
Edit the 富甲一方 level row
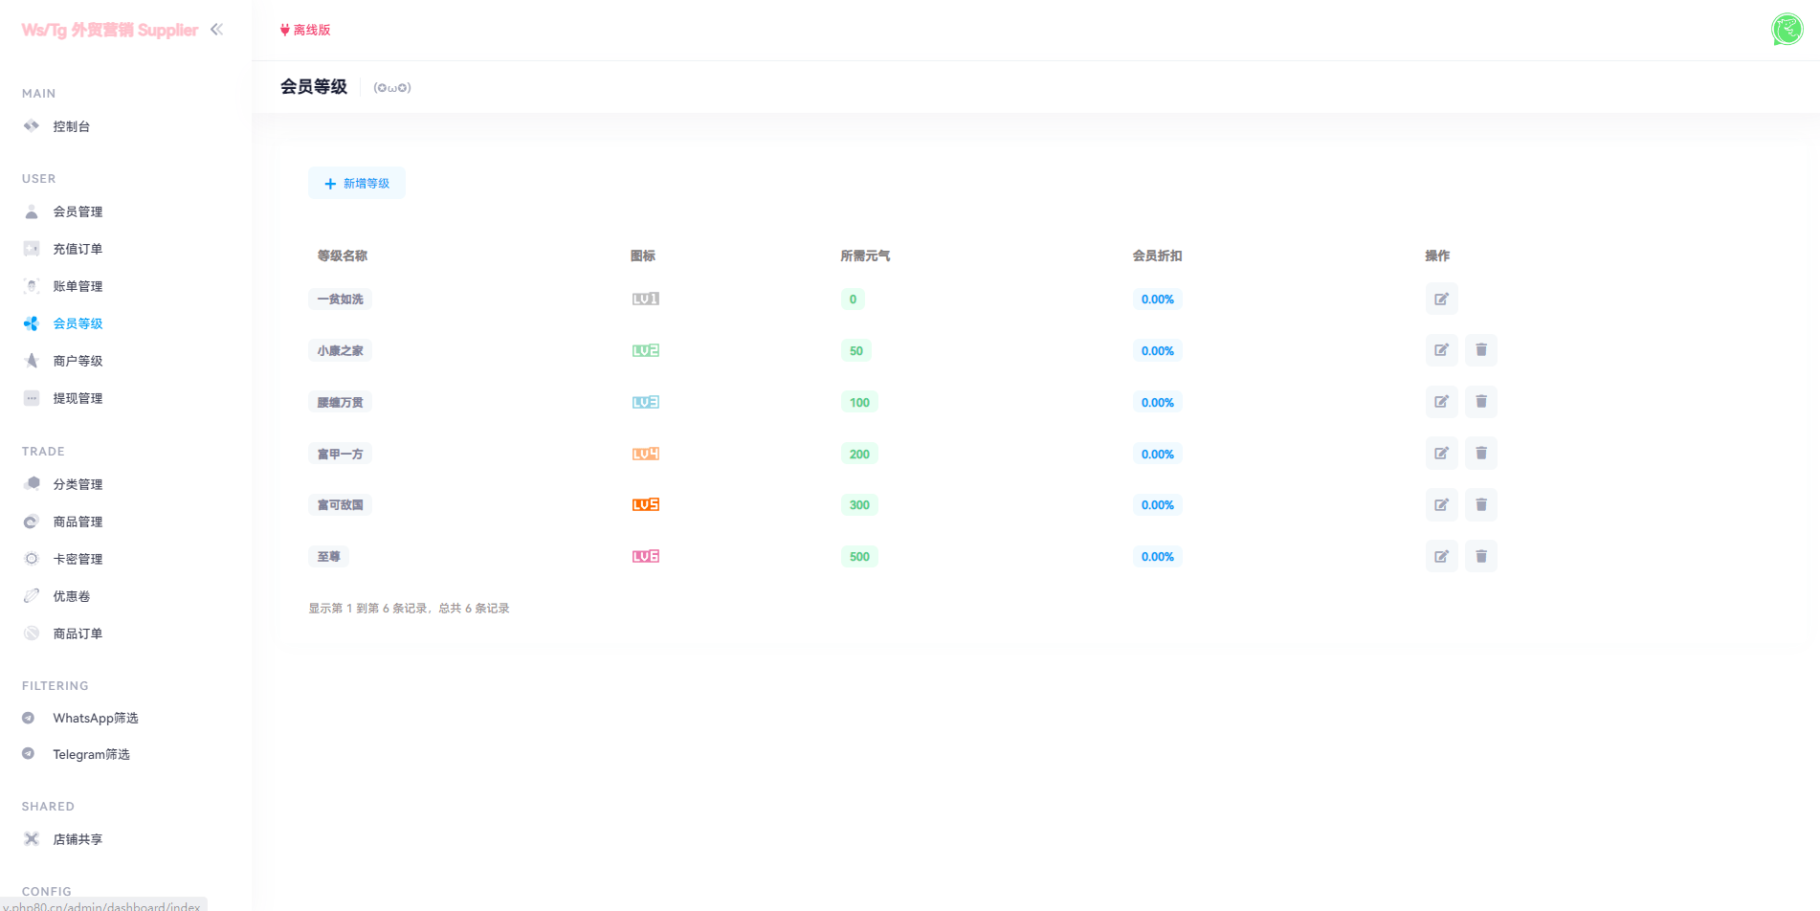point(1440,454)
